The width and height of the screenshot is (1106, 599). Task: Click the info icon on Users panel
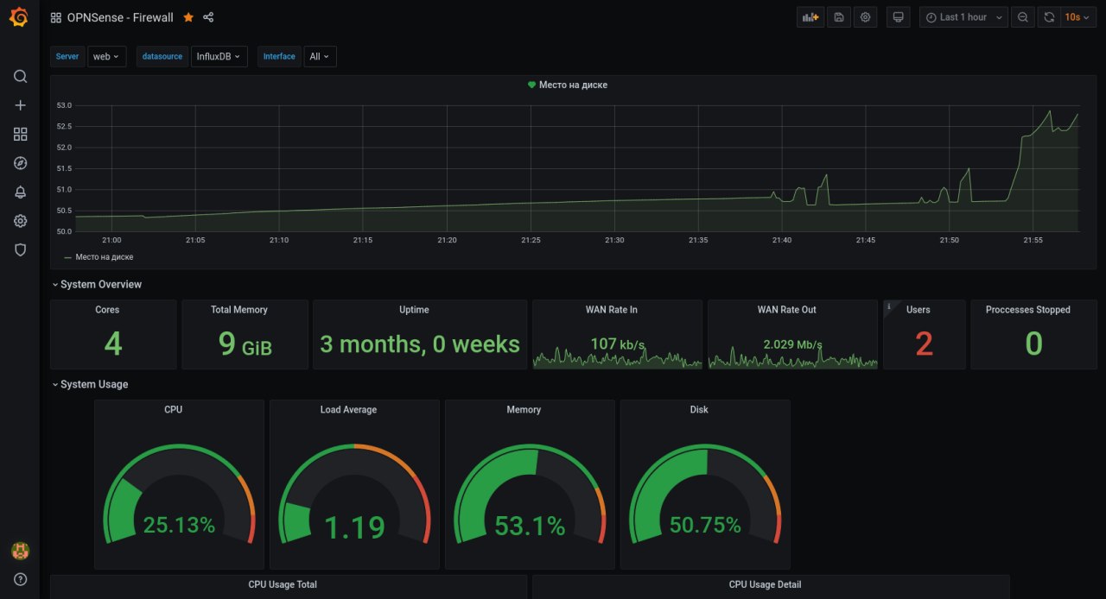point(889,306)
